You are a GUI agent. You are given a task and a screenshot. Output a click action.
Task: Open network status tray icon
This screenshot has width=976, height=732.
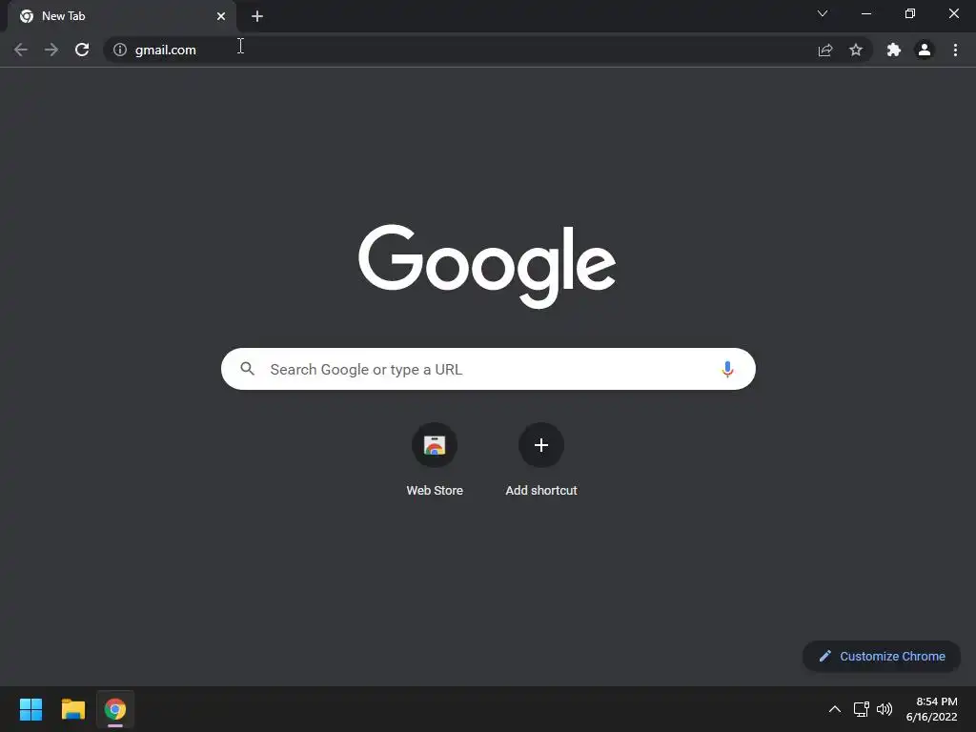pos(862,709)
